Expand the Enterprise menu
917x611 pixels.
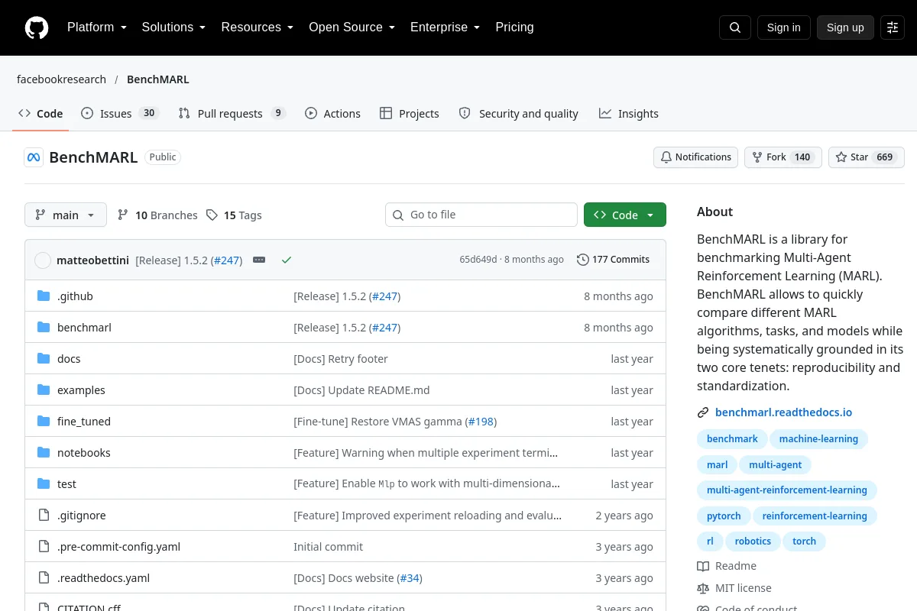tap(445, 27)
